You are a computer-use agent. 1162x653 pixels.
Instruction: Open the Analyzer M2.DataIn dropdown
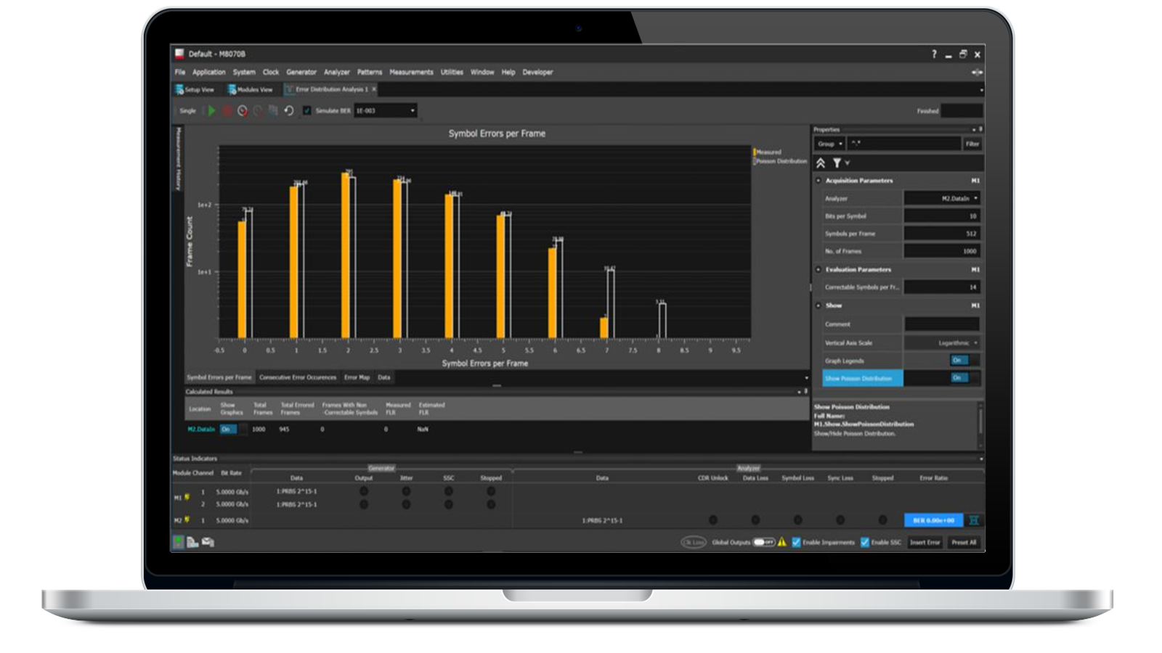click(975, 198)
